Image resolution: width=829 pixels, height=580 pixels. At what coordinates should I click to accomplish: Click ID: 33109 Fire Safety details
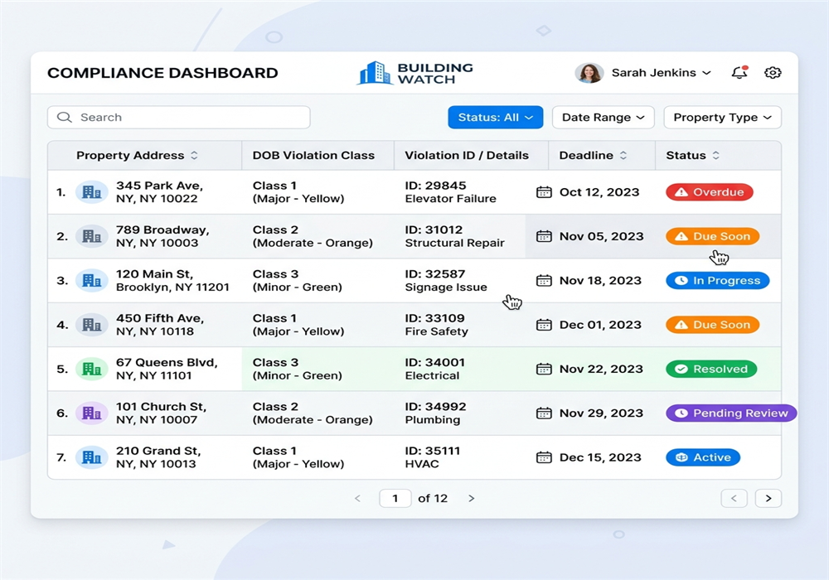click(437, 325)
